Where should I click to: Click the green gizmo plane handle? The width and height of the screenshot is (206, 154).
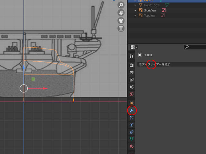coord(33,79)
